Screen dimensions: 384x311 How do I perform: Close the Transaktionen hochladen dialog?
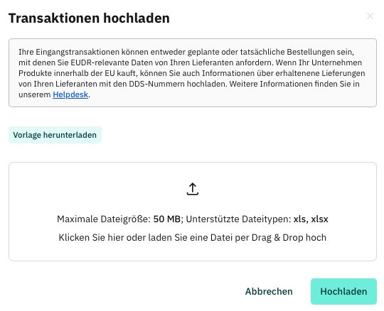370,16
